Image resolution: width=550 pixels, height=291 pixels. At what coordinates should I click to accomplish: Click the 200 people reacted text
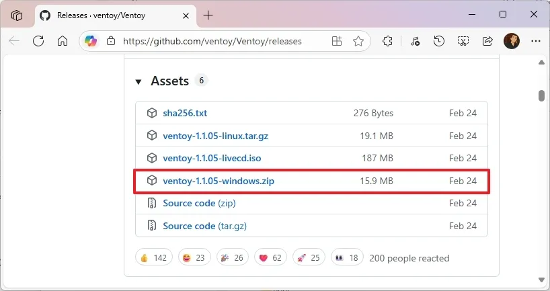[x=409, y=258]
